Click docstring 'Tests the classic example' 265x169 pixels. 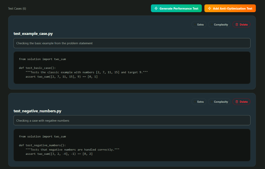coord(87,72)
